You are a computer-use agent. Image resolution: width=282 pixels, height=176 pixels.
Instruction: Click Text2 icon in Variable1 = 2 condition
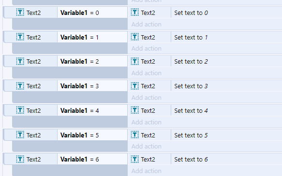pyautogui.click(x=20, y=61)
